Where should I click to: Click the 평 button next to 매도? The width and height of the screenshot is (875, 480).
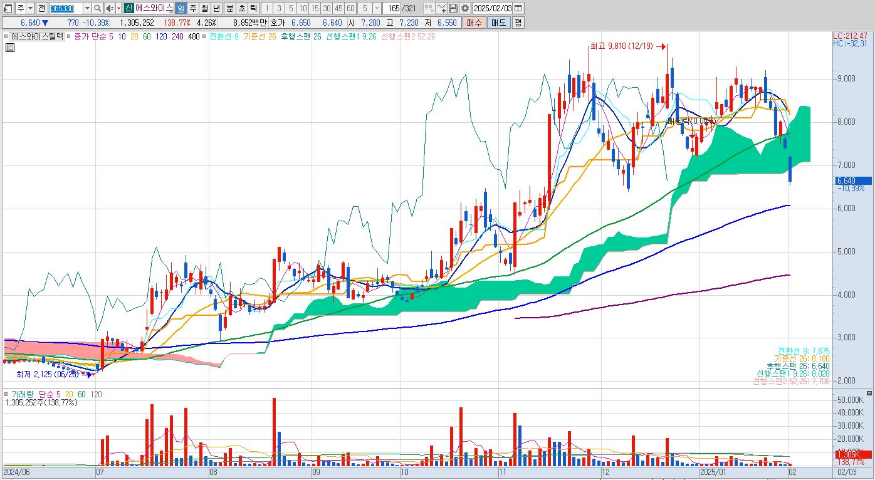pos(518,23)
